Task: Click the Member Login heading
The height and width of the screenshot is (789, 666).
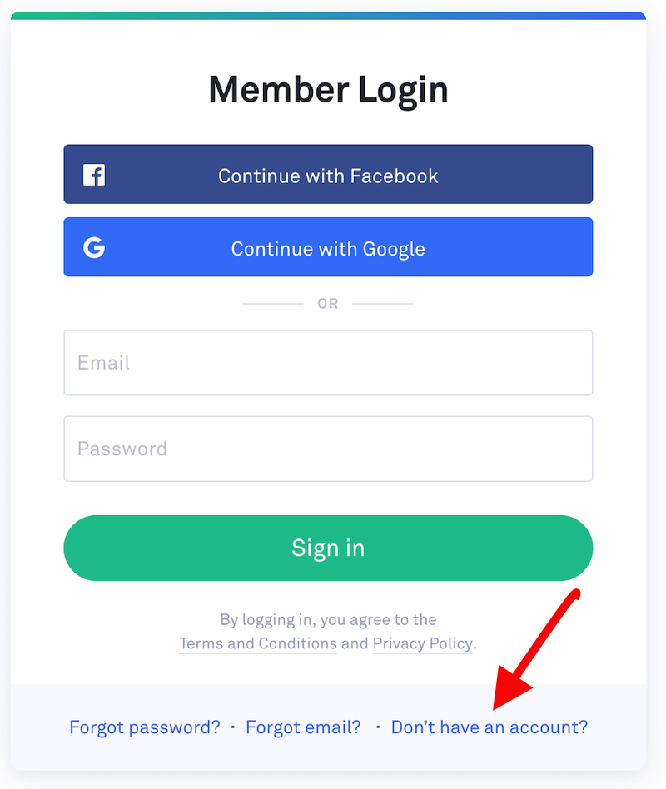Action: [x=328, y=90]
